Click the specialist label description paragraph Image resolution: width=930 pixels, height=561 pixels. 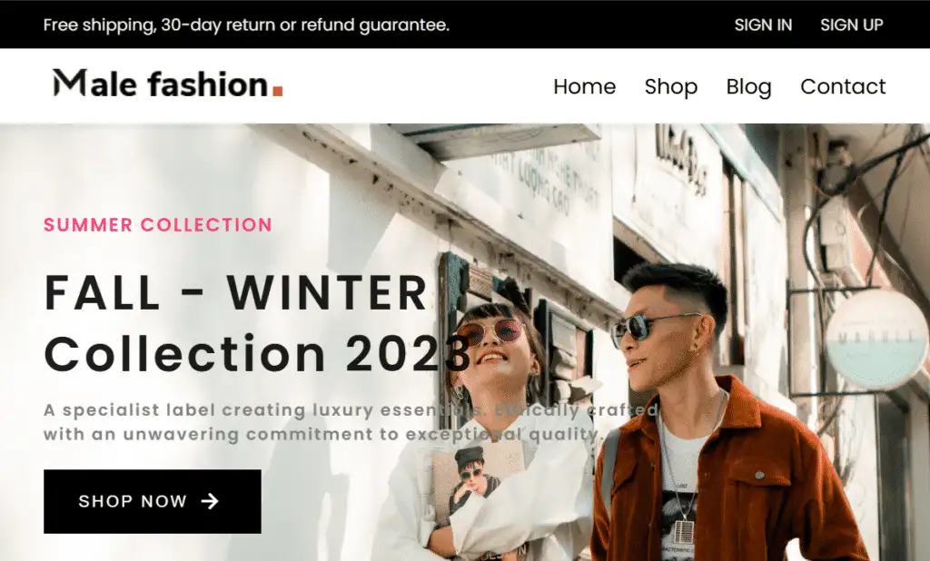pyautogui.click(x=351, y=421)
